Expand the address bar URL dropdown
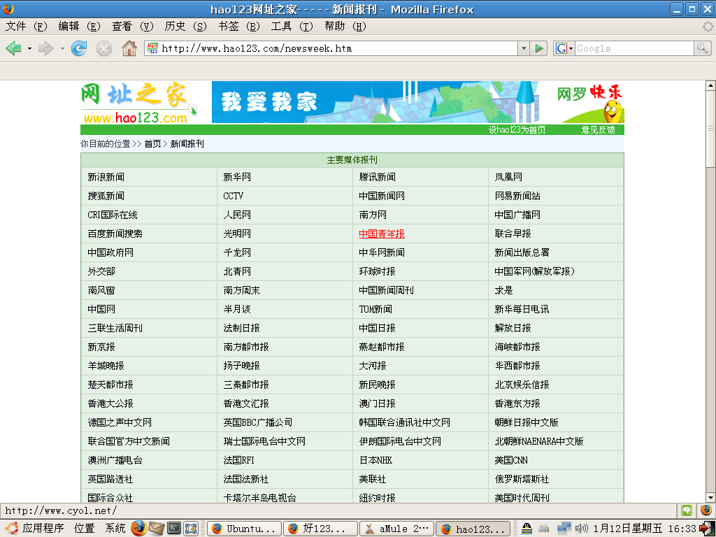 tap(524, 48)
